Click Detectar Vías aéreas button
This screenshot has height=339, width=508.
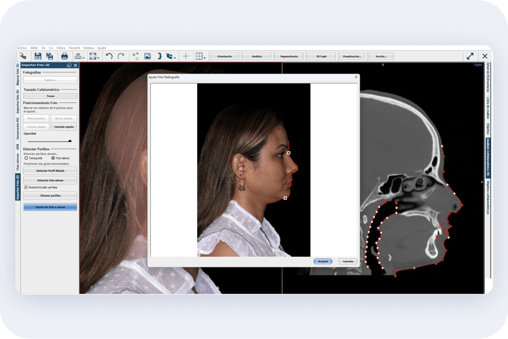[x=50, y=180]
